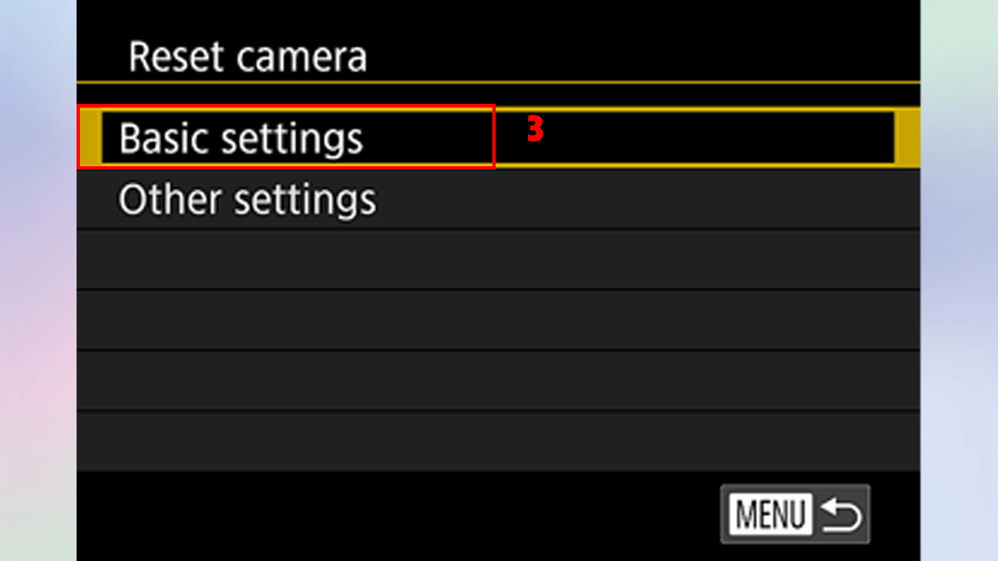The image size is (998, 561).
Task: Click the third empty row in the list
Action: tap(497, 380)
